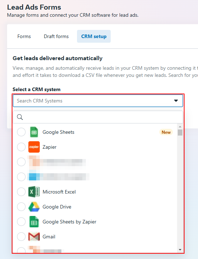Select the radio button above Microsoft Excel

(21, 177)
